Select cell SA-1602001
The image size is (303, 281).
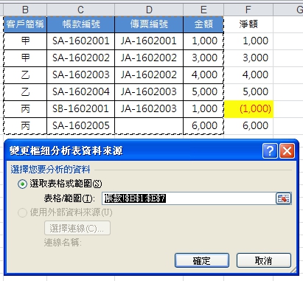(80, 41)
